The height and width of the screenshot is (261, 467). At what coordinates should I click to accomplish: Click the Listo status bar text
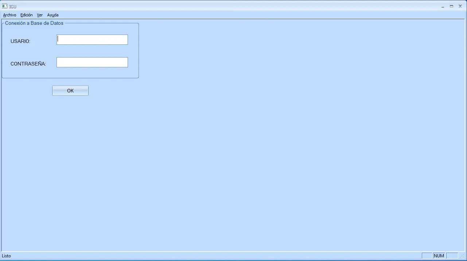(7, 256)
